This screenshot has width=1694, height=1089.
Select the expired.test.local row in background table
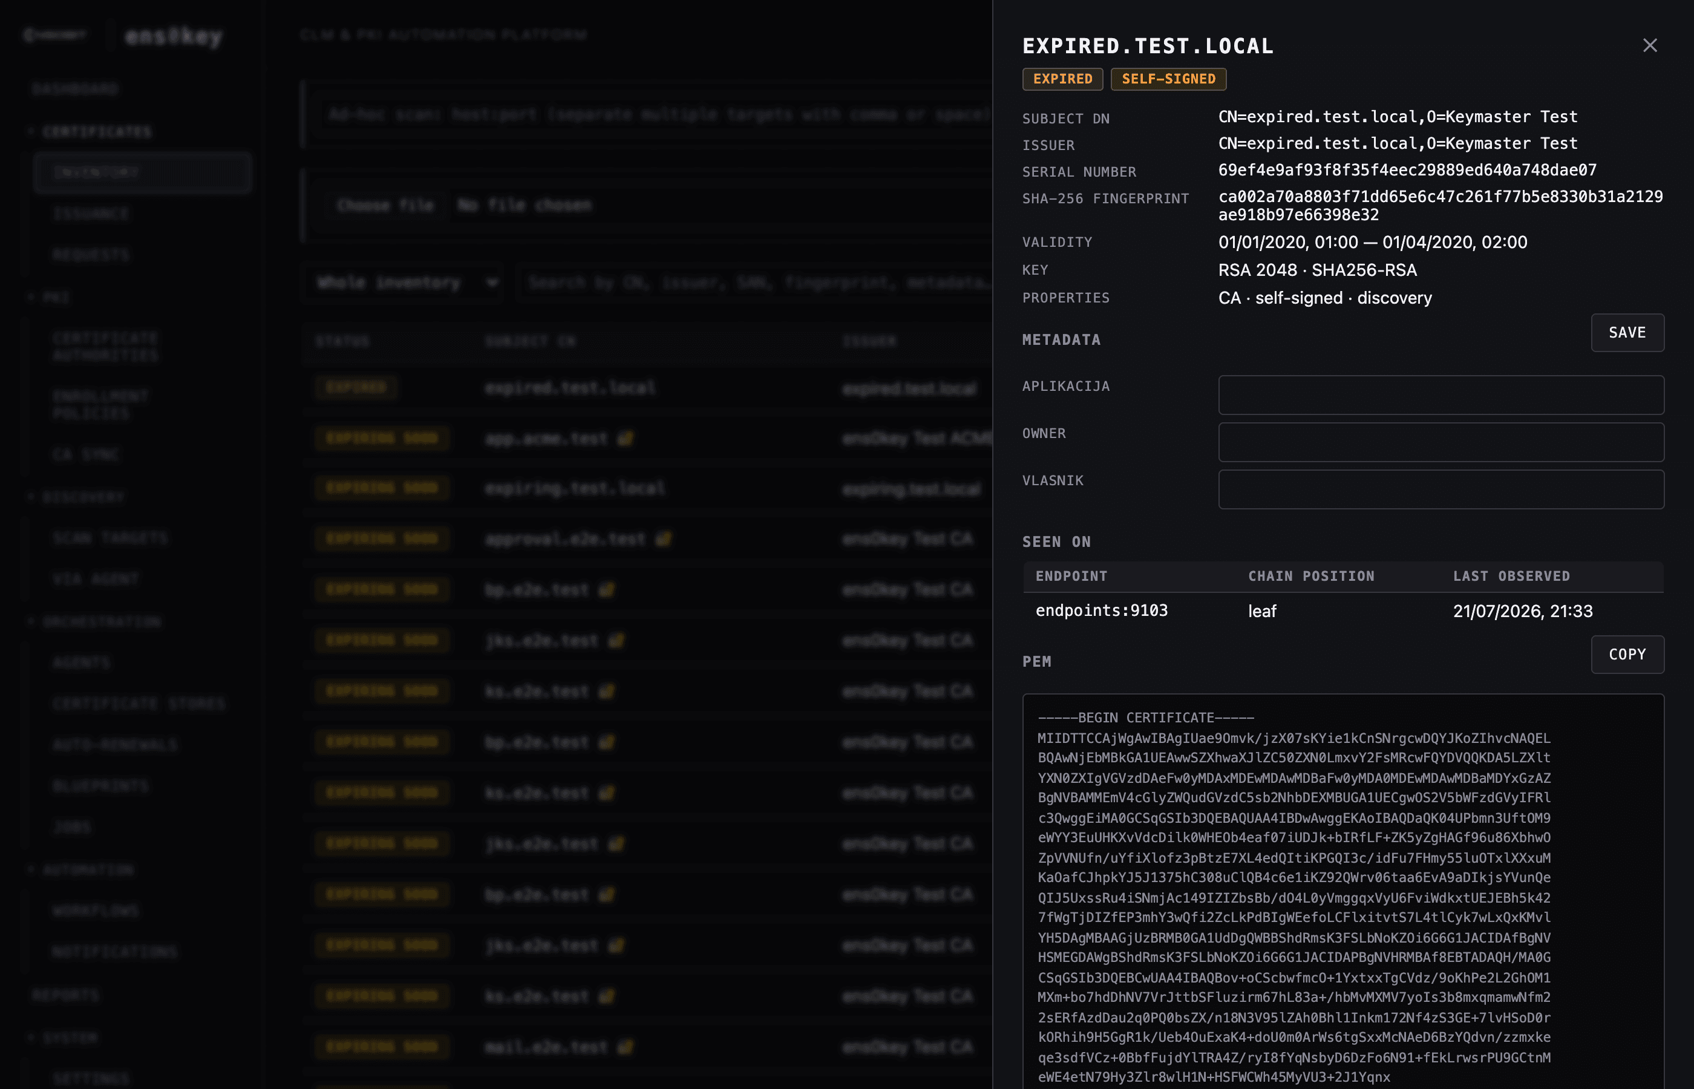click(647, 388)
